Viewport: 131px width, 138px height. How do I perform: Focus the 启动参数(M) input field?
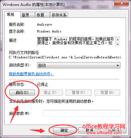[x=81, y=113]
